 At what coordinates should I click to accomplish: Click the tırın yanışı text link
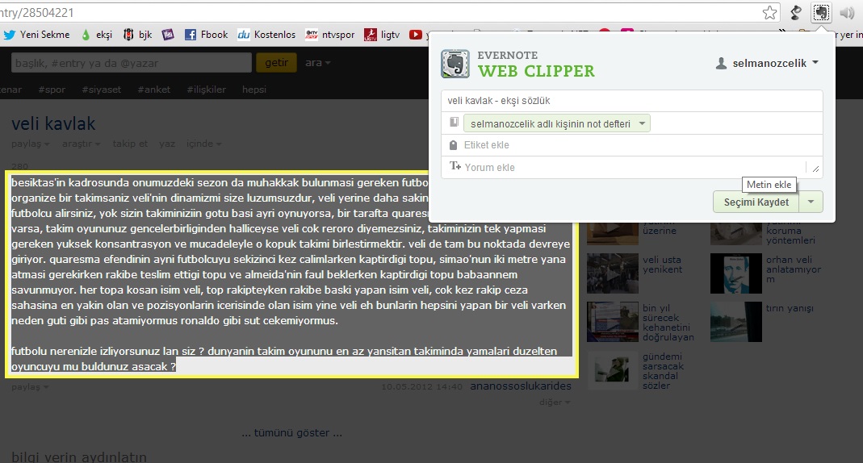click(x=790, y=308)
